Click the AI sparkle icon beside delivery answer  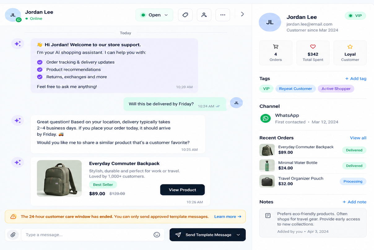pos(18,120)
